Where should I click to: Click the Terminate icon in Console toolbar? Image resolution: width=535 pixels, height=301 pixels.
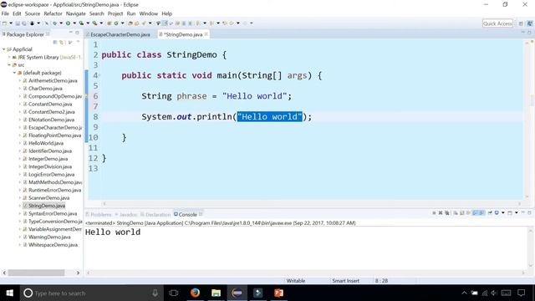(434, 213)
